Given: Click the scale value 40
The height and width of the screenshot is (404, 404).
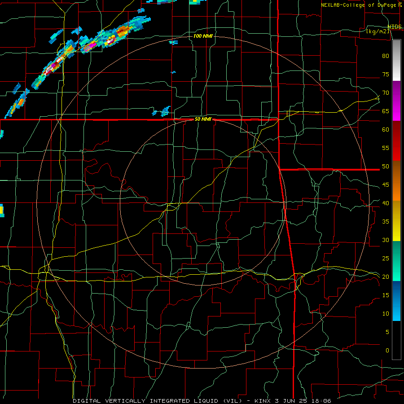Looking at the screenshot, I should pos(386,203).
